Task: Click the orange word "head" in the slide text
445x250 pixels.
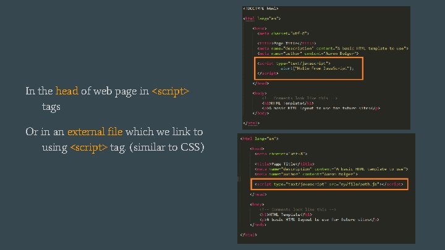Action: [x=67, y=91]
